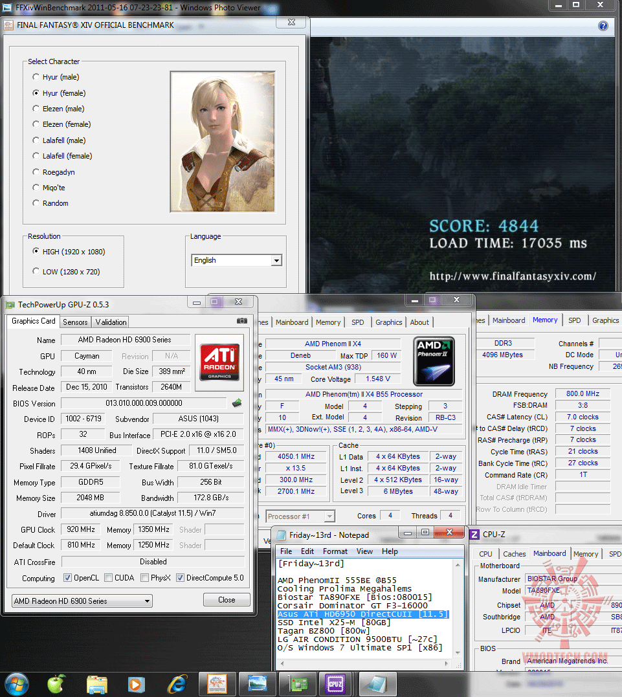Select the Roegadyn radio button
The image size is (622, 697).
54,172
